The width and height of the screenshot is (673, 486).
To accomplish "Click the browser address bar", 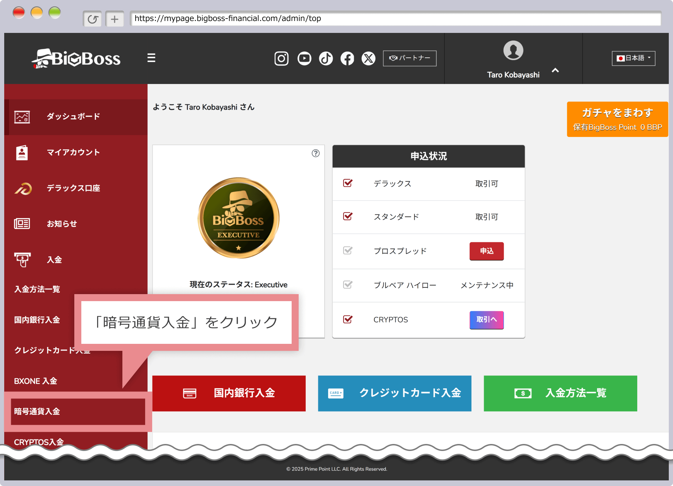I will click(x=395, y=19).
